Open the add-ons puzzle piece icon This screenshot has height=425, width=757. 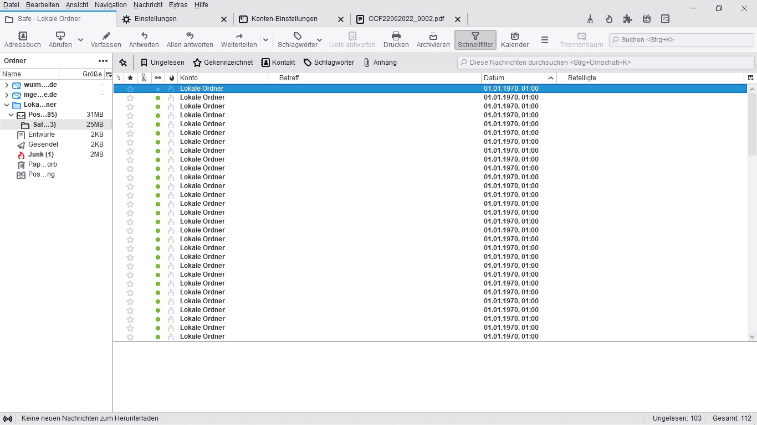627,19
